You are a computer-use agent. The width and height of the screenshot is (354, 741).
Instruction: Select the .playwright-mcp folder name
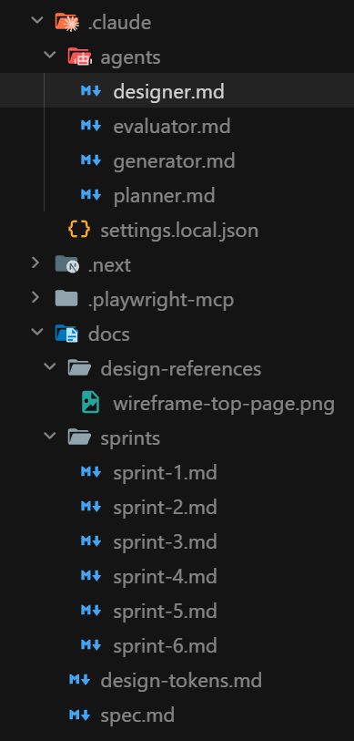[161, 300]
